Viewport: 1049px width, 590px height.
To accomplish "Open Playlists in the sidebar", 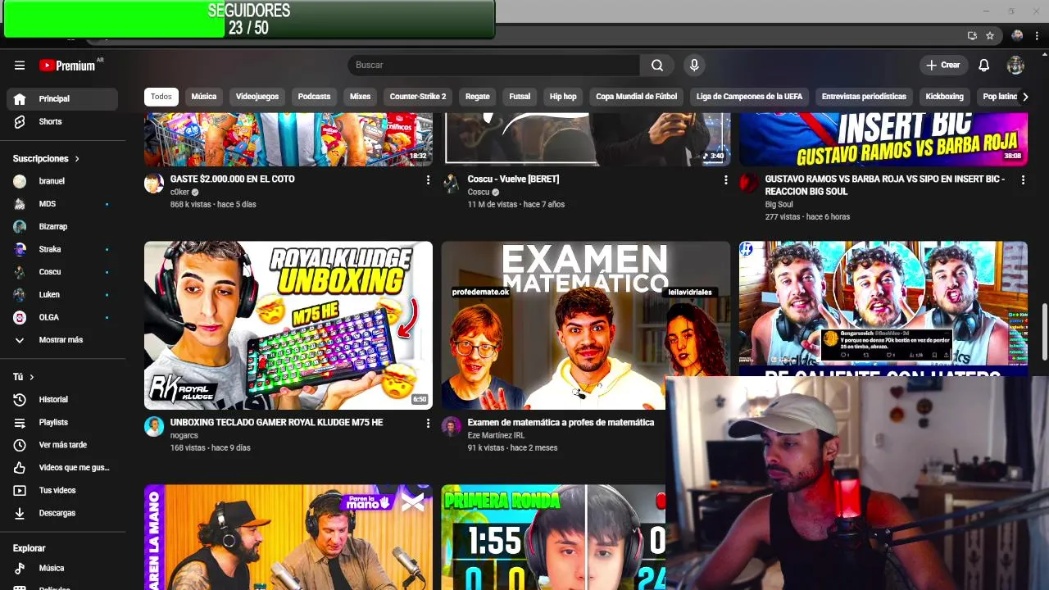I will click(62, 422).
